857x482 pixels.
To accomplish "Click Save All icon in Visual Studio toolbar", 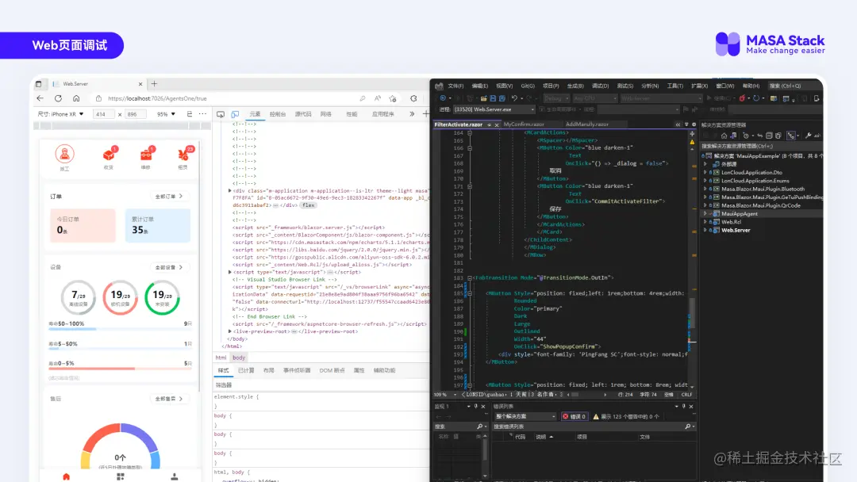I will (x=502, y=98).
